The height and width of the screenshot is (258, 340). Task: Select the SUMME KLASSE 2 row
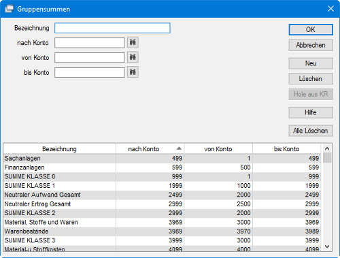[162, 213]
